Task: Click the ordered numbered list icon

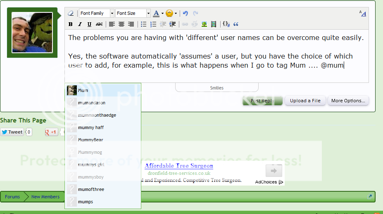Action: point(153,24)
